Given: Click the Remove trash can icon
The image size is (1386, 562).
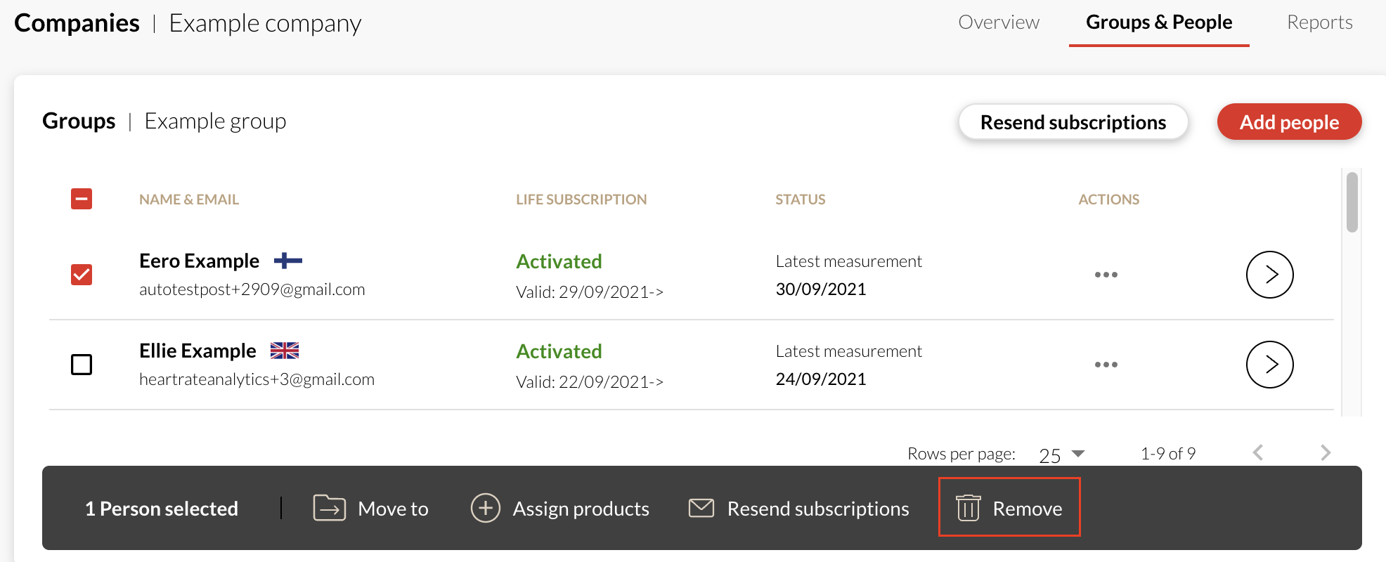Looking at the screenshot, I should click(x=968, y=507).
